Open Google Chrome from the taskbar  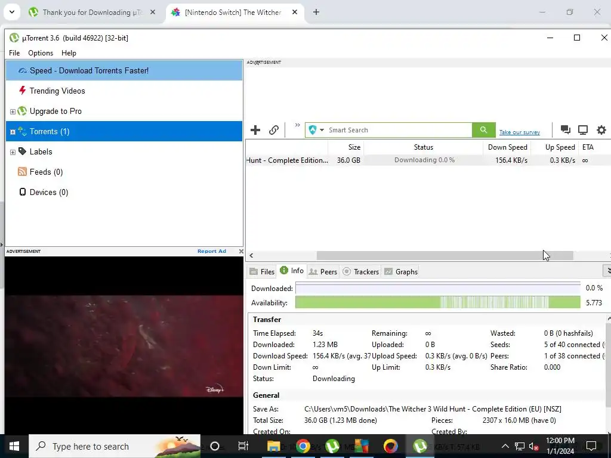[x=303, y=446]
